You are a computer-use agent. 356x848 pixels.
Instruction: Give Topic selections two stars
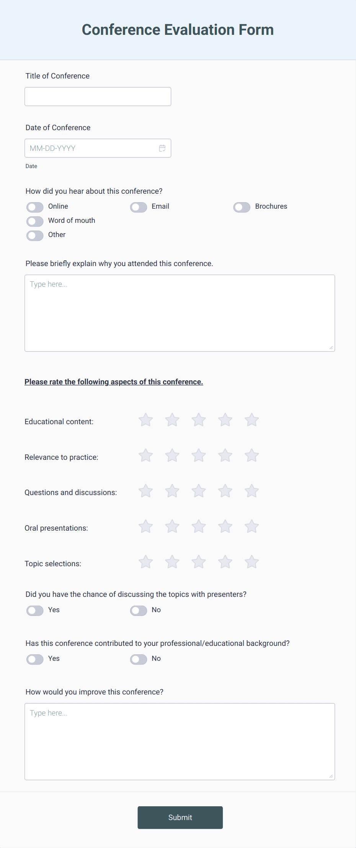pos(172,562)
